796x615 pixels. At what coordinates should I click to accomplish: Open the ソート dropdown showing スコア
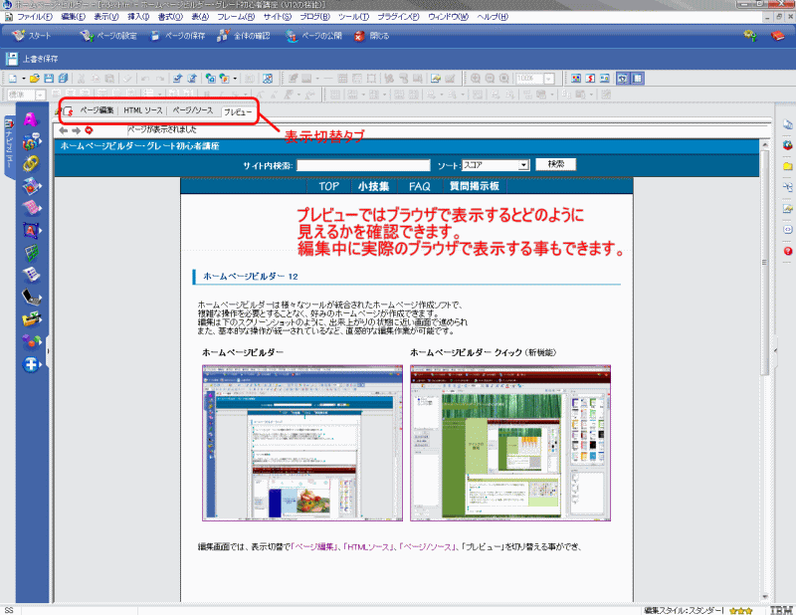point(496,165)
